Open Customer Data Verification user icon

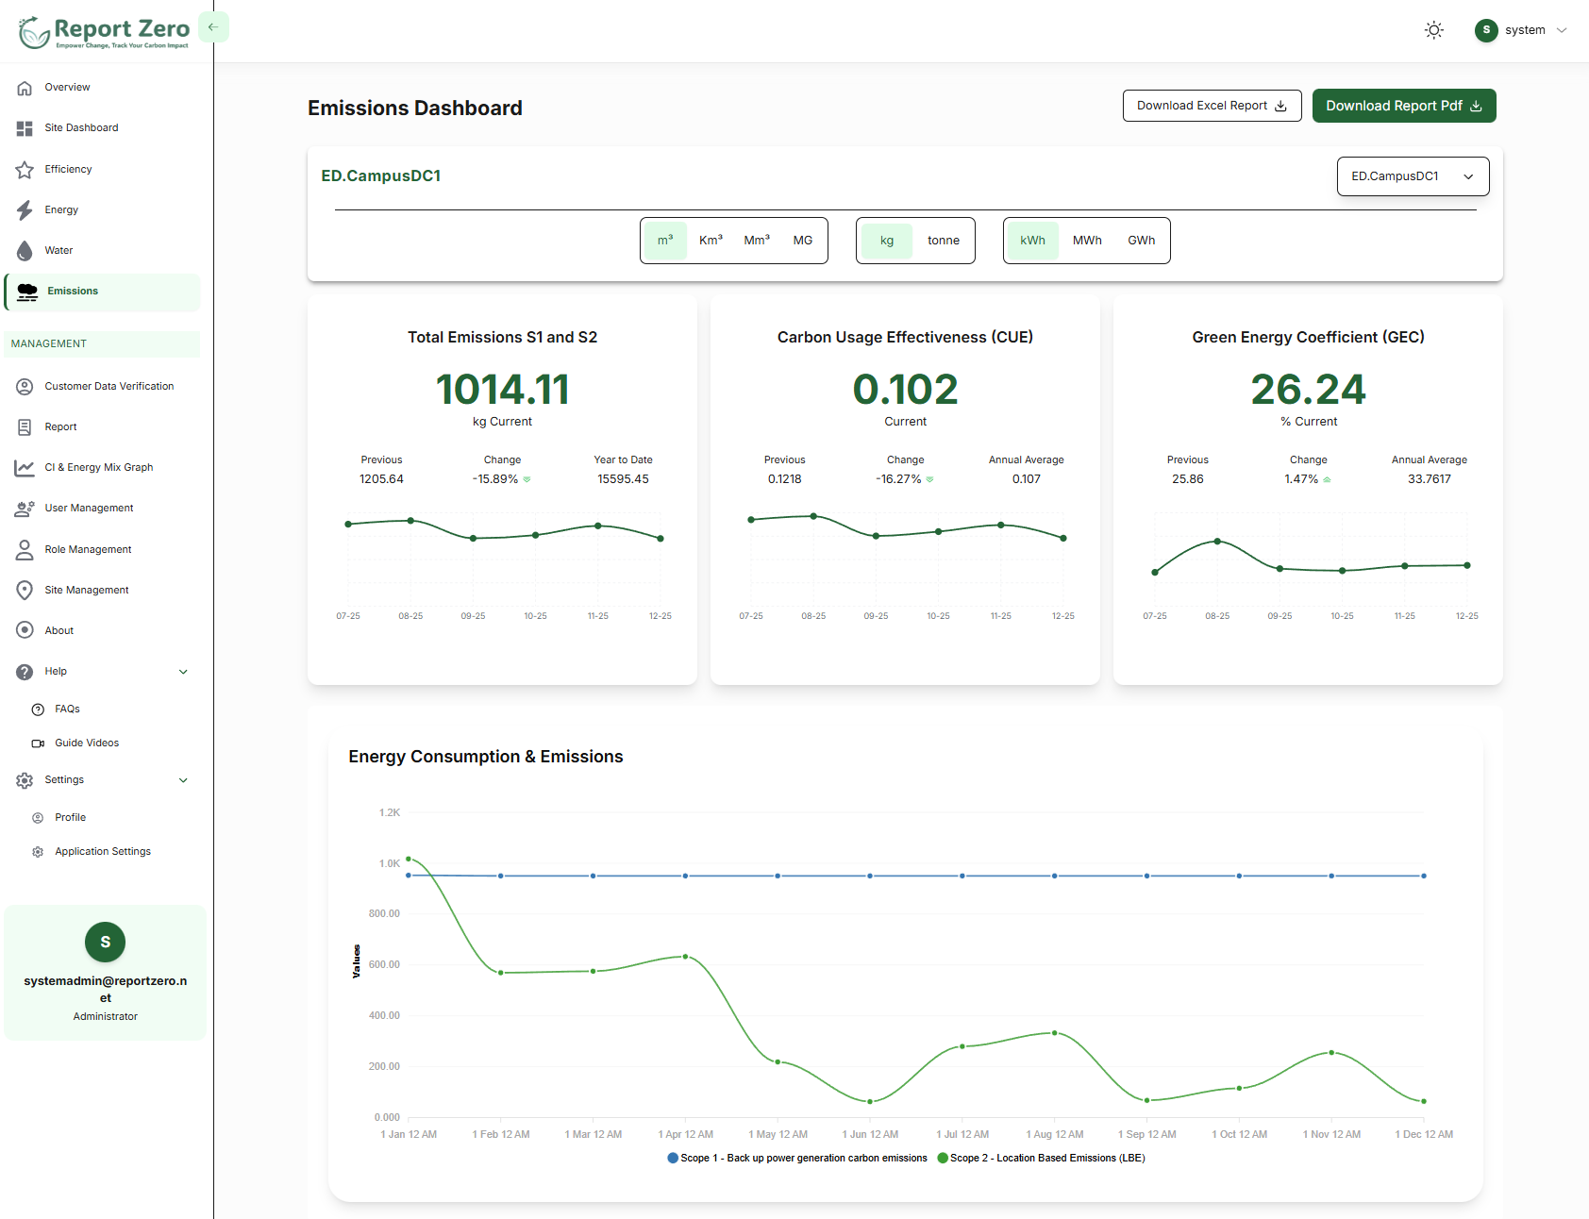click(25, 387)
